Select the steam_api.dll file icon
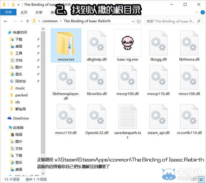The image size is (206, 183). pos(158,116)
